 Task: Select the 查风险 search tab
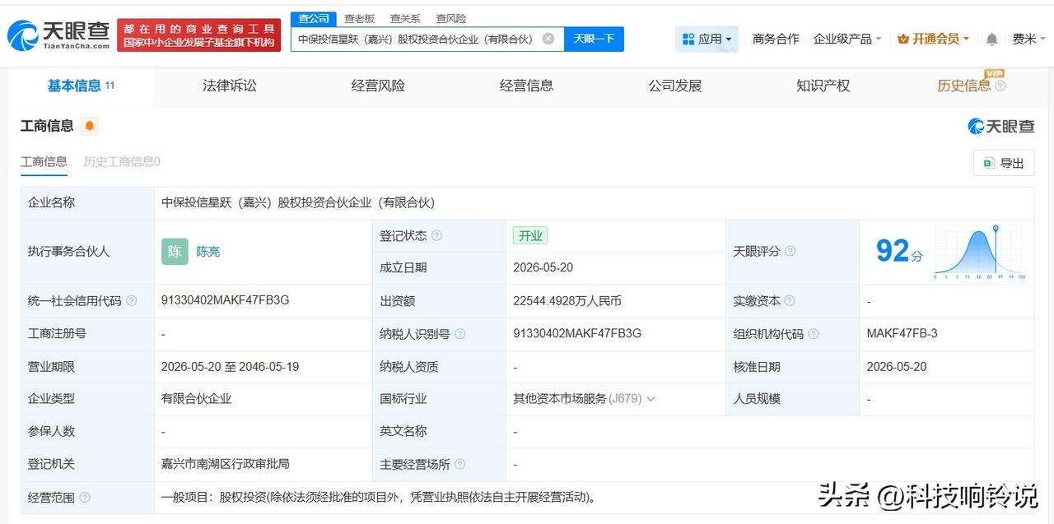coord(450,18)
